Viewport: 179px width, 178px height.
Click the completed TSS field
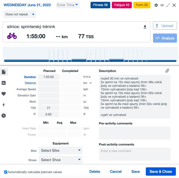pyautogui.click(x=71, y=108)
